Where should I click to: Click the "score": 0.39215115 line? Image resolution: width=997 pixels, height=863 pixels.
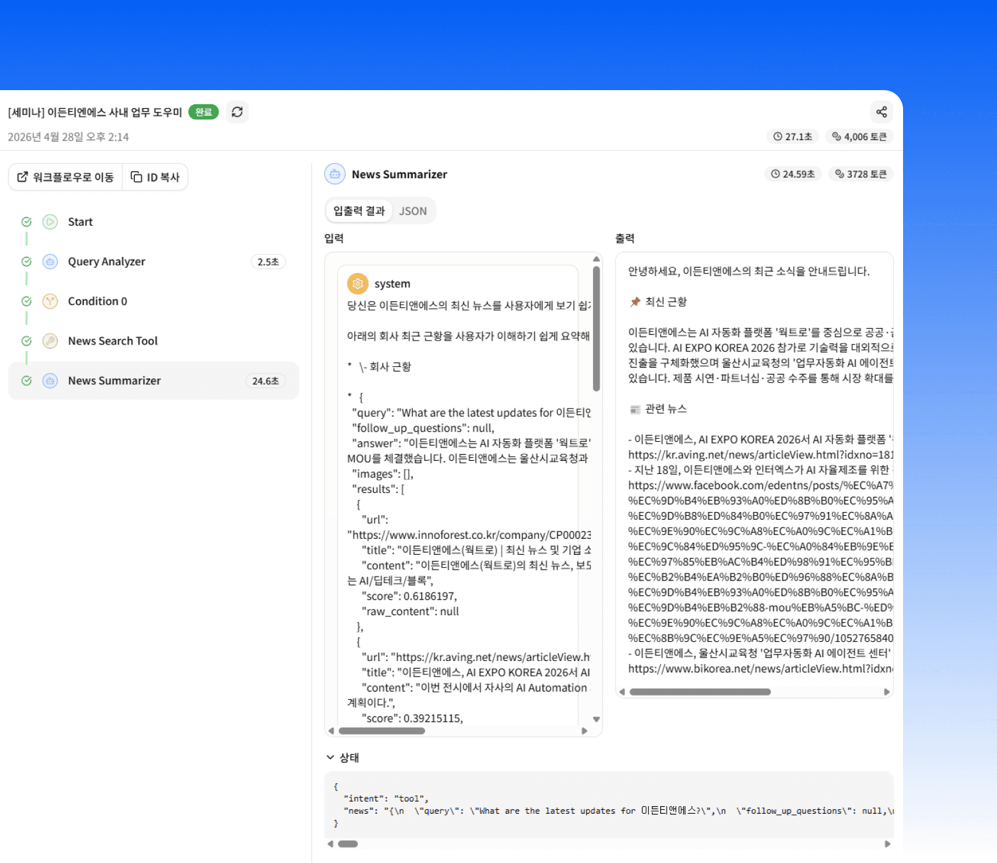coord(412,718)
